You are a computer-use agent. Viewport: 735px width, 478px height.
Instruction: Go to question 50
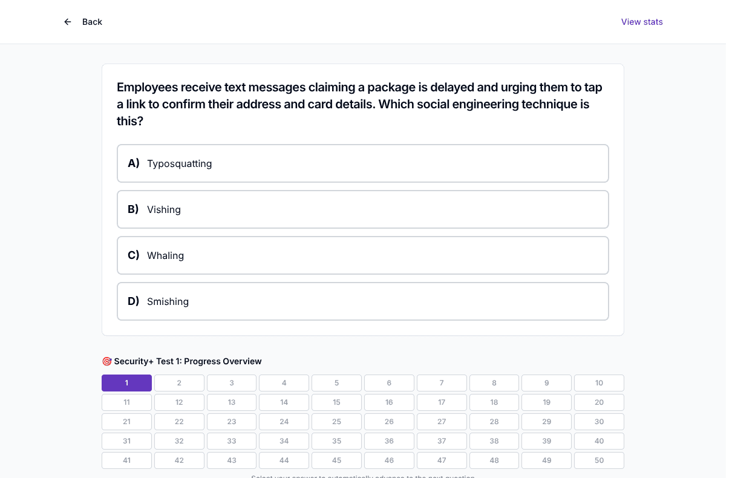(599, 460)
